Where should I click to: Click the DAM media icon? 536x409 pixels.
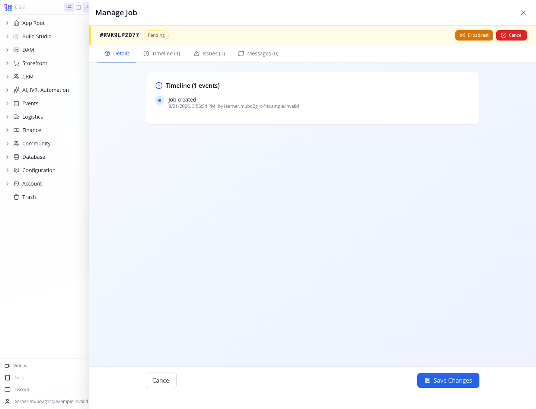[16, 50]
